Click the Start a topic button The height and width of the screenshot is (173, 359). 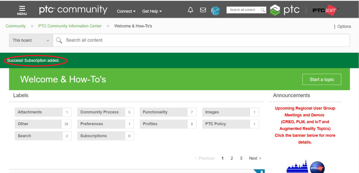click(322, 80)
